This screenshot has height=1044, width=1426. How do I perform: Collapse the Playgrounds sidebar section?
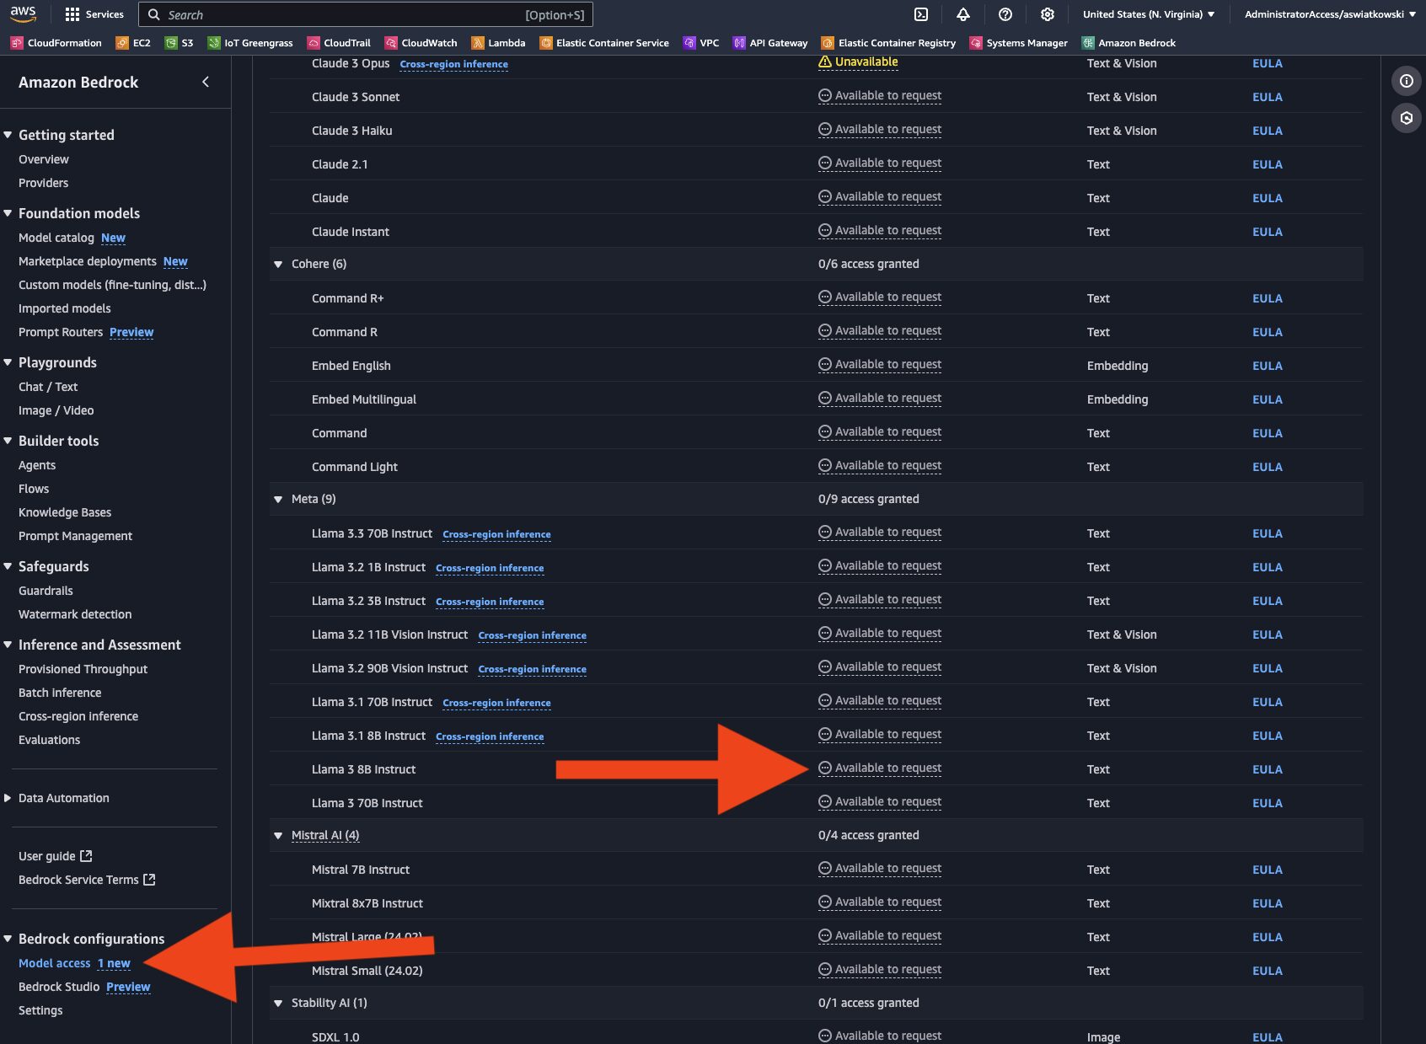8,361
